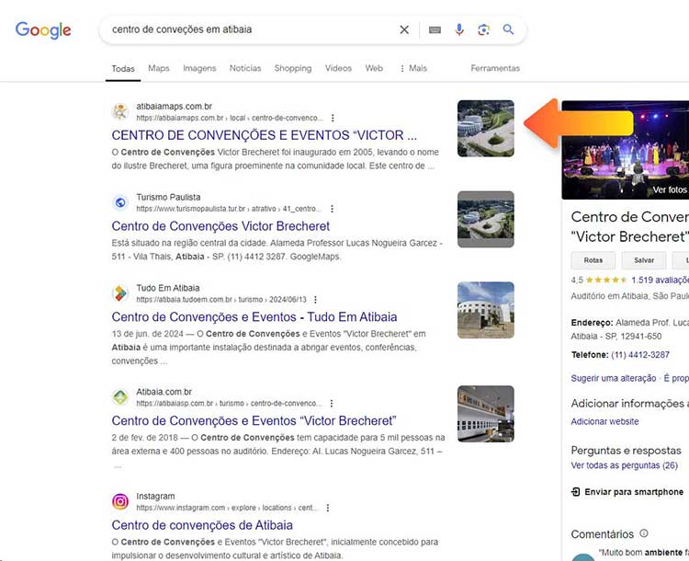
Task: Click the Instagram logo icon
Action: tap(120, 501)
